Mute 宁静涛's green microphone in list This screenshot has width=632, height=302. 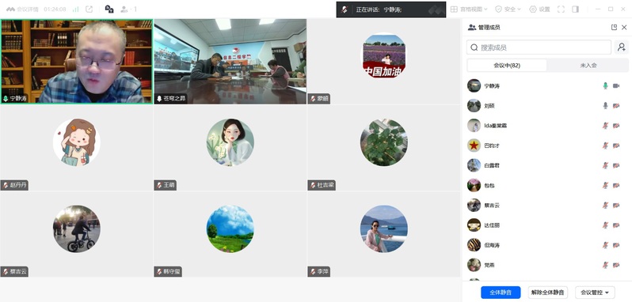pos(605,85)
